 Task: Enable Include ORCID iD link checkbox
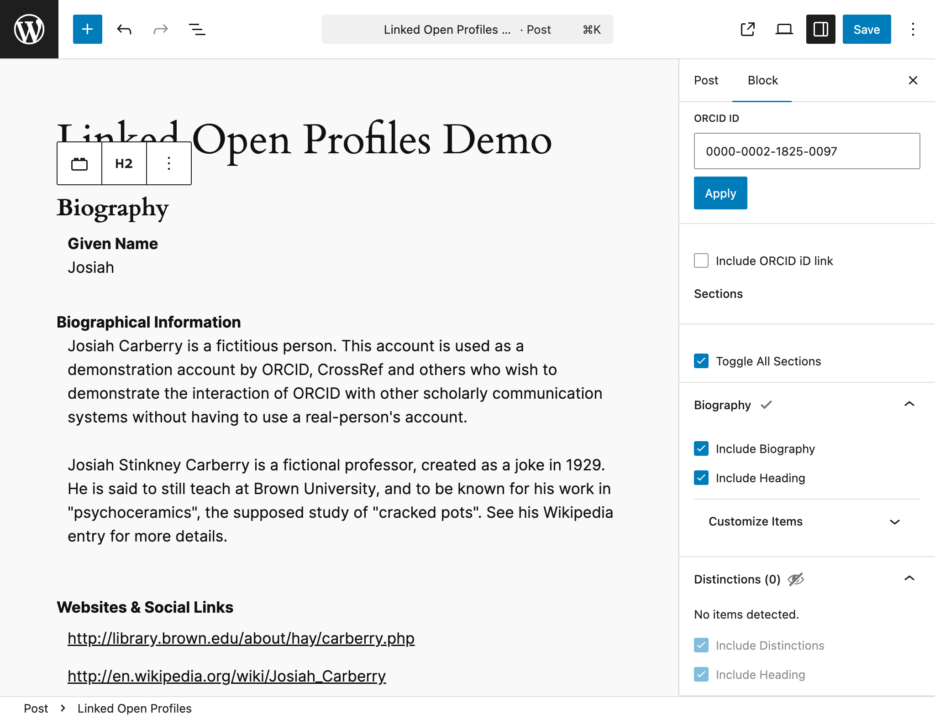coord(701,261)
